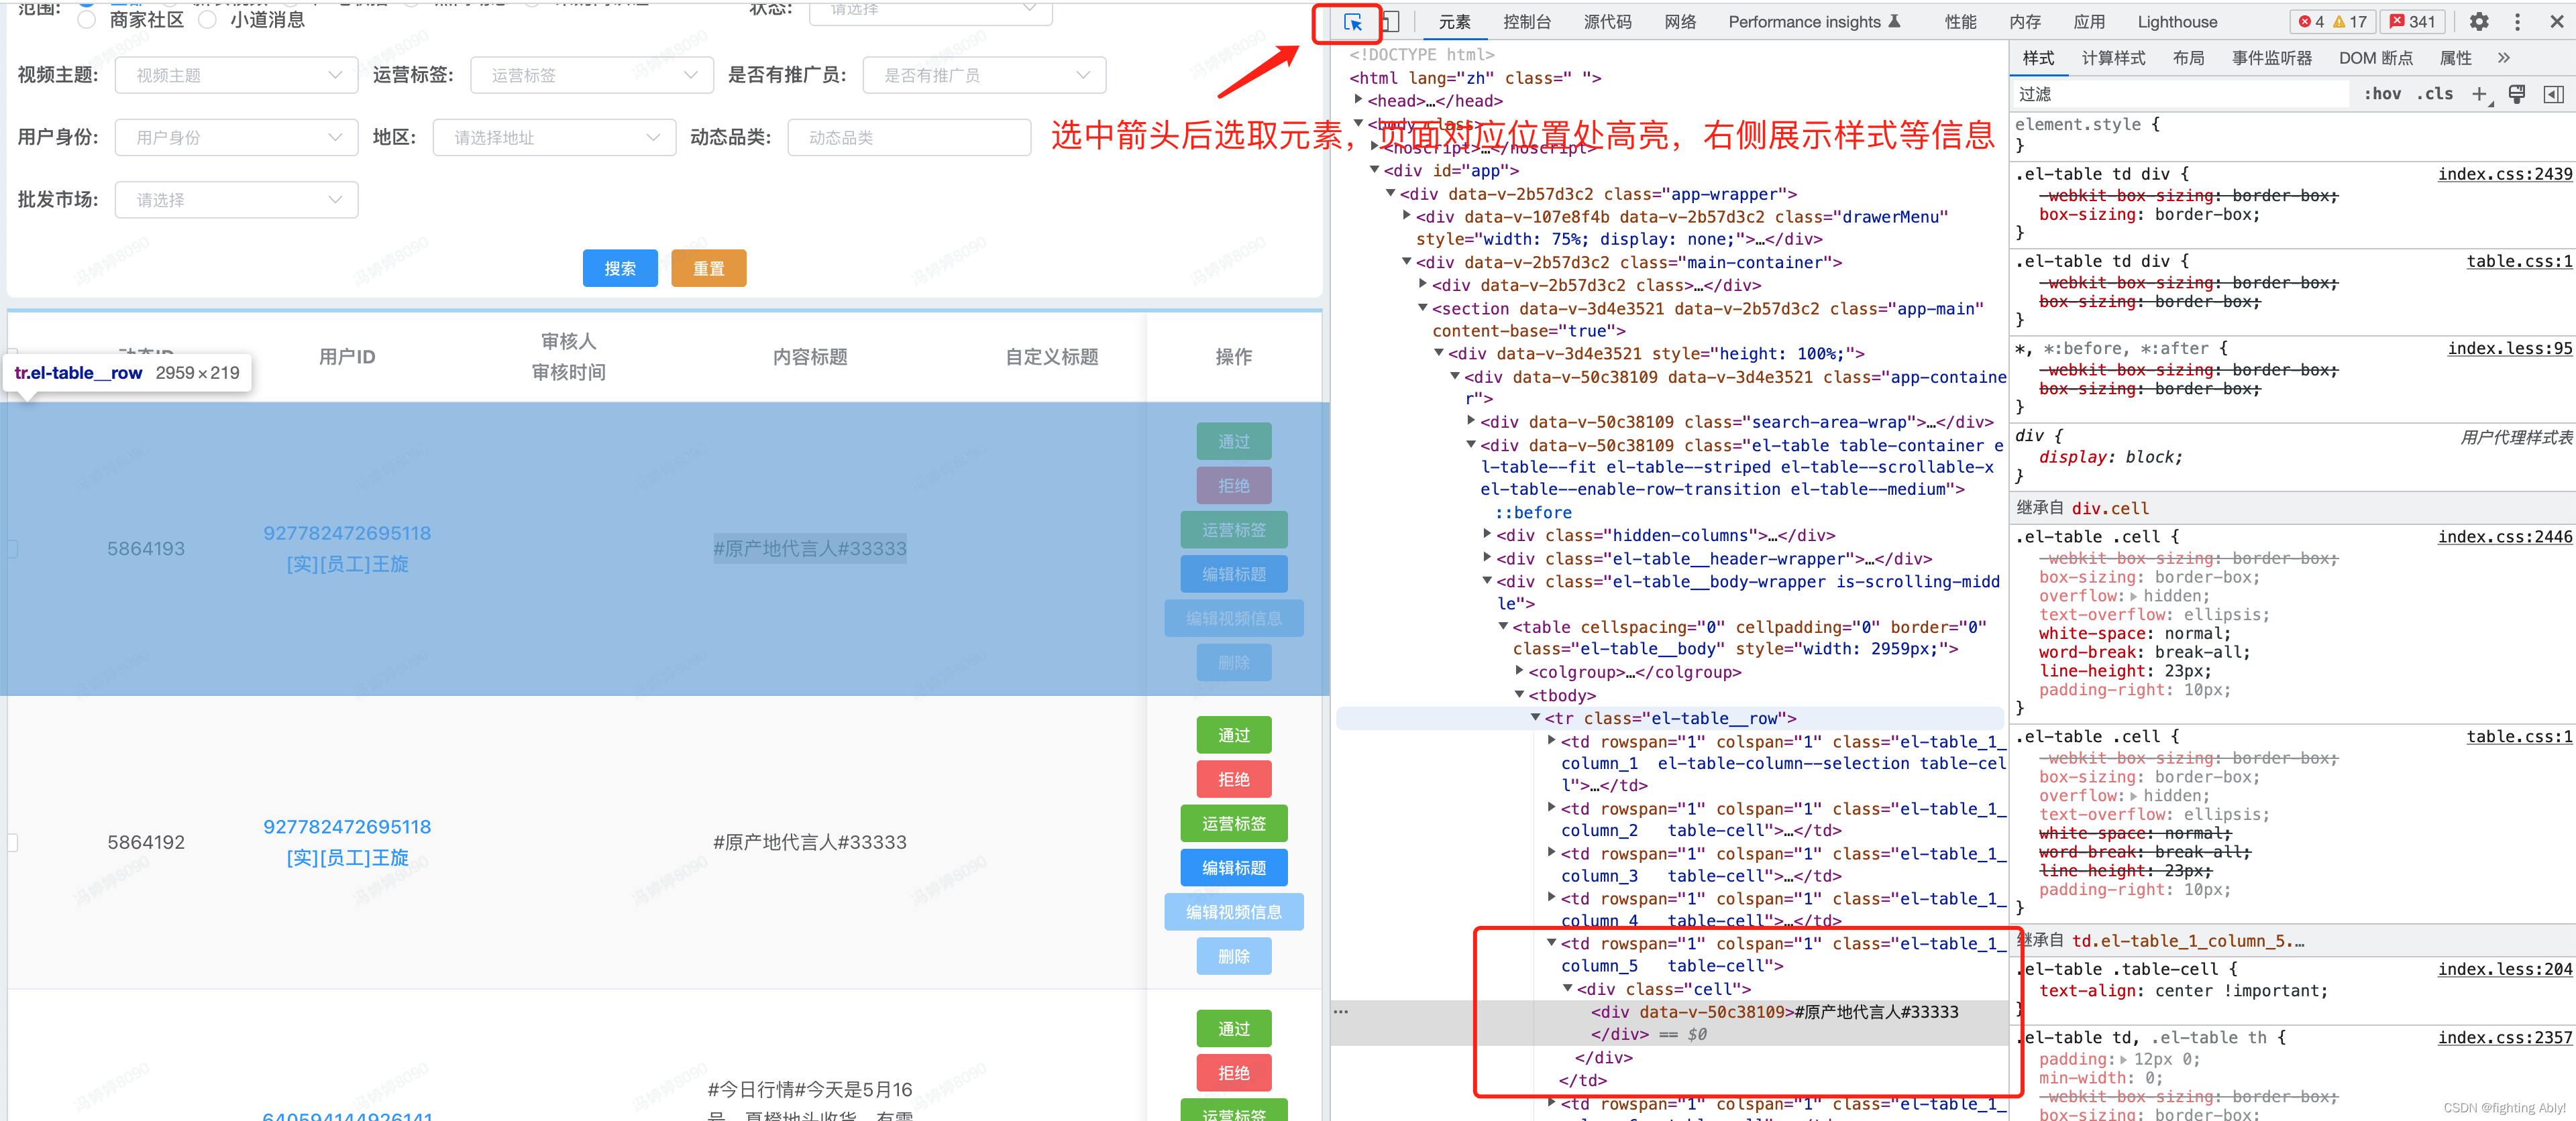Switch to the 源代码 tab
This screenshot has height=1121, width=2576.
(1607, 22)
